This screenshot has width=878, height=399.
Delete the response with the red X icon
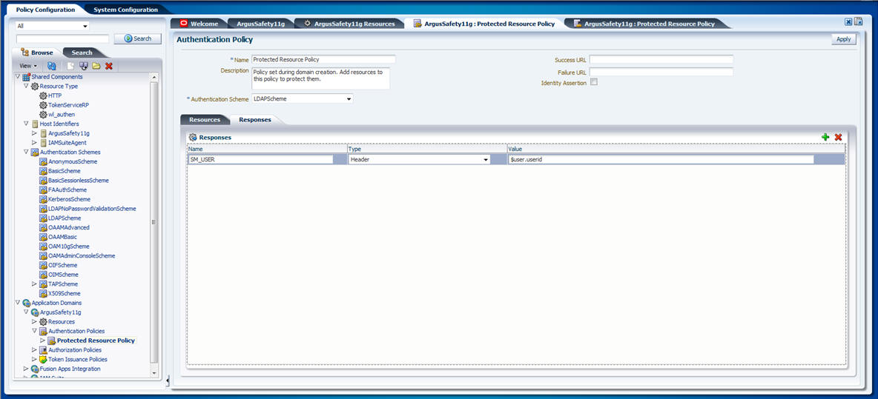pyautogui.click(x=838, y=137)
